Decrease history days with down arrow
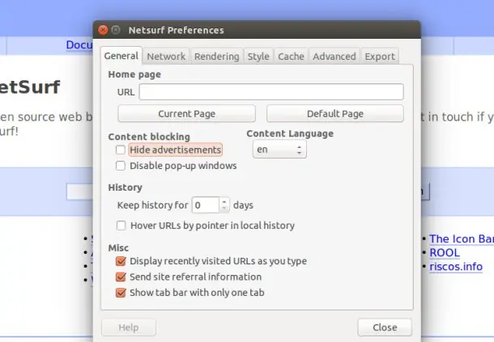The image size is (494, 342). point(224,209)
